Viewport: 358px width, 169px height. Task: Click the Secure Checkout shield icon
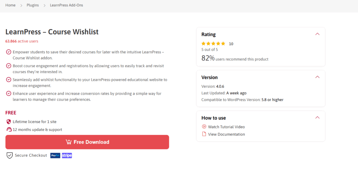click(9, 155)
